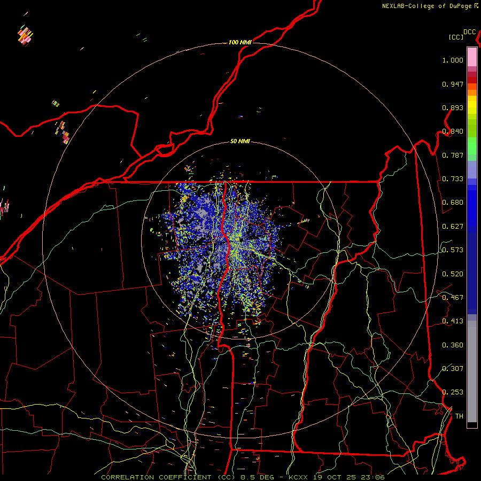This screenshot has height=481, width=481.
Task: Click the 0.733 color scale value
Action: tap(453, 179)
